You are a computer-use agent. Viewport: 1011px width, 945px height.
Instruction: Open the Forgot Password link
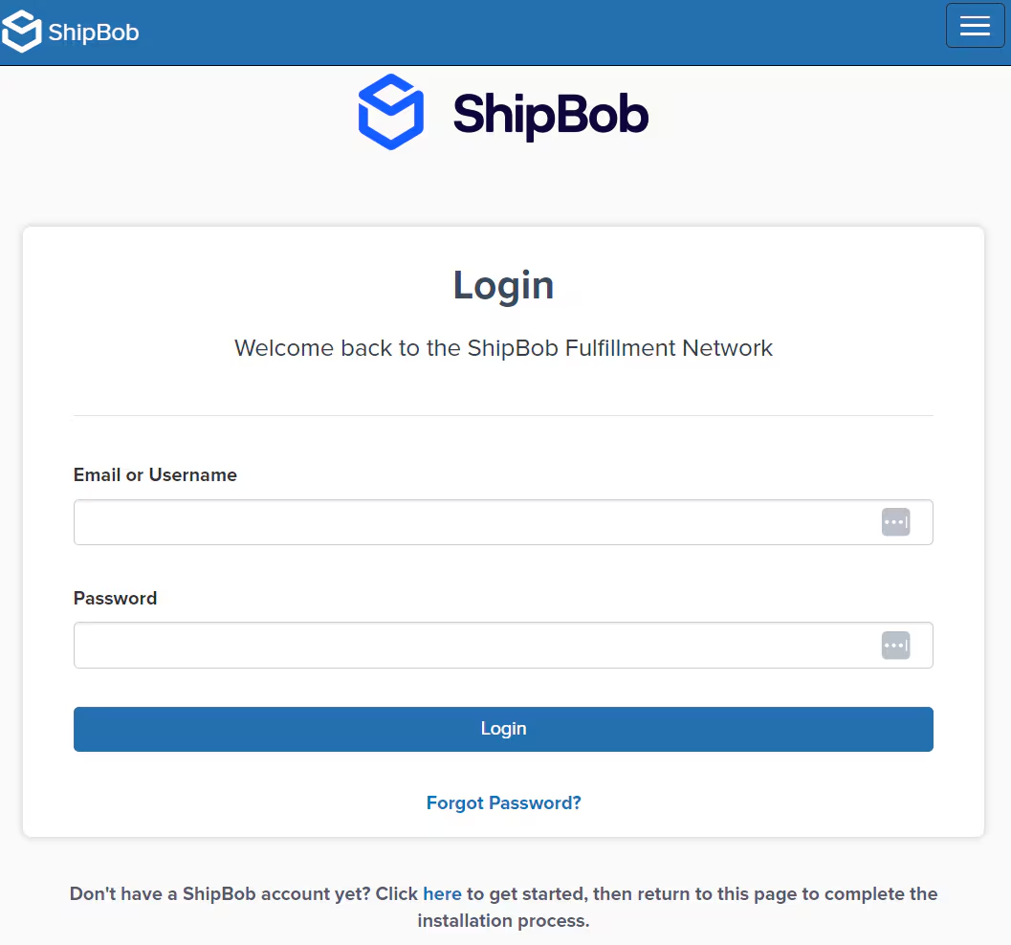coord(503,802)
